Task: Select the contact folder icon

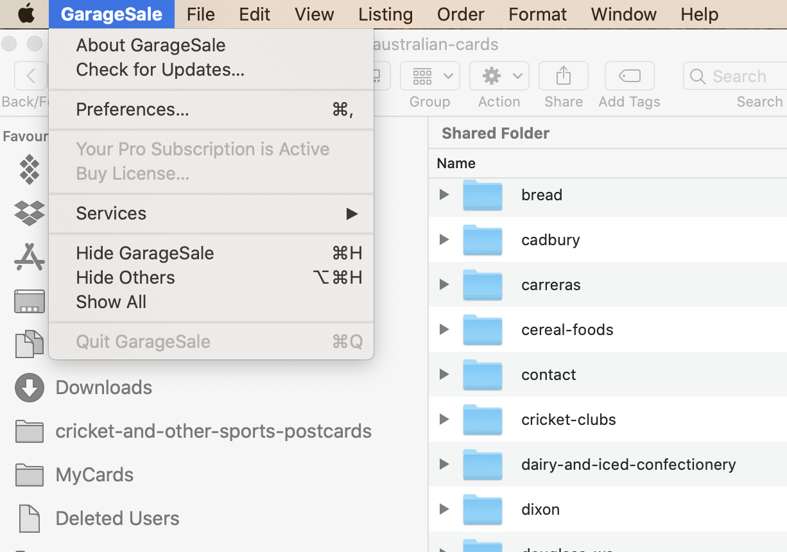Action: coord(483,375)
